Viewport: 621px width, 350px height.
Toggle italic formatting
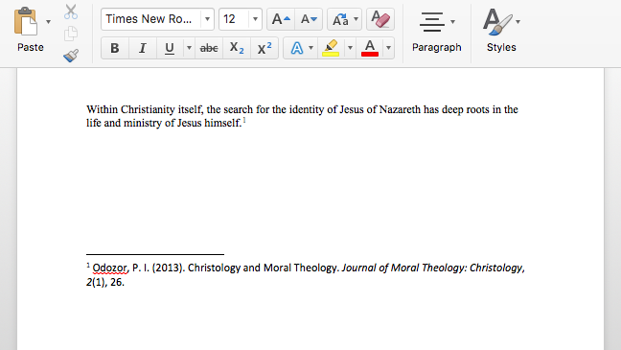click(143, 48)
